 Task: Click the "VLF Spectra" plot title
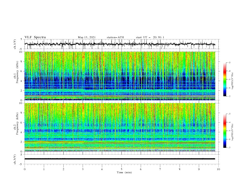tap(35, 37)
